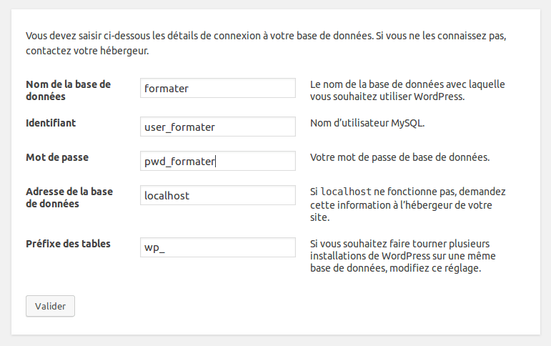The width and height of the screenshot is (551, 346).
Task: Click the 'Préfixe des tables' label
Action: pyautogui.click(x=68, y=244)
